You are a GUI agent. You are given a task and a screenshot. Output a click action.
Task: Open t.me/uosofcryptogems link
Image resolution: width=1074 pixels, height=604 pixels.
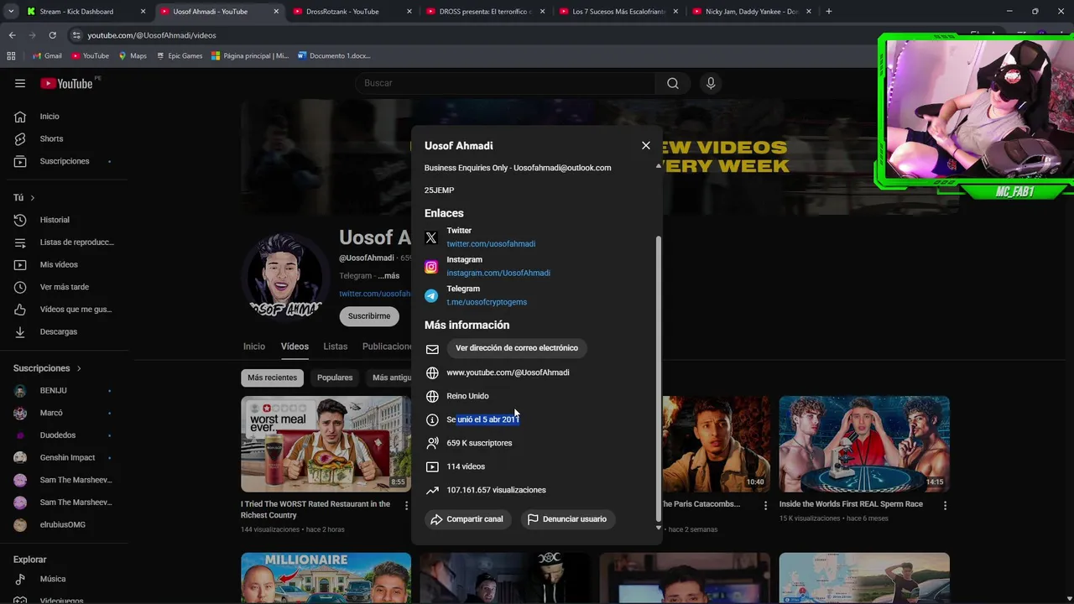[487, 302]
